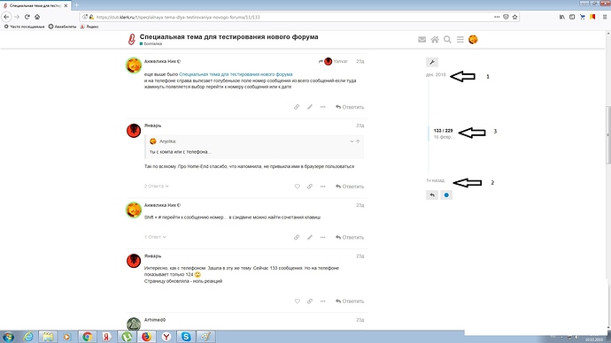
Task: Click the topic title heading
Action: (228, 36)
